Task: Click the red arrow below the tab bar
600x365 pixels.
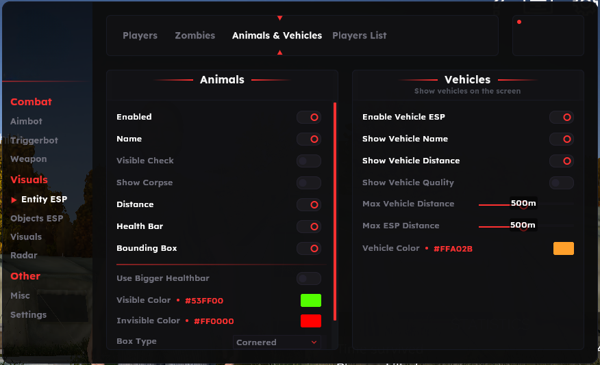Action: (279, 52)
